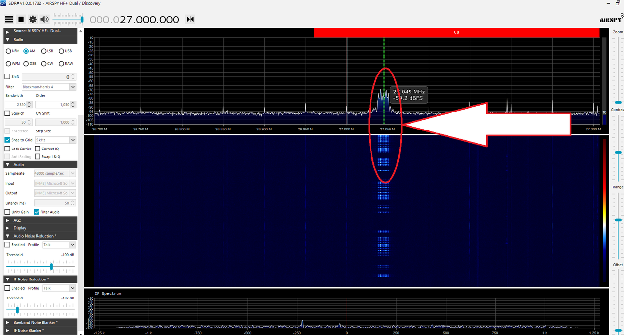This screenshot has height=335, width=624.
Task: Click the red CB band plan bar
Action: click(x=456, y=32)
